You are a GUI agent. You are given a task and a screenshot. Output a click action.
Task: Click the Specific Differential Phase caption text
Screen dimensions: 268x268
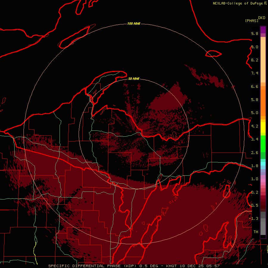click(134, 266)
